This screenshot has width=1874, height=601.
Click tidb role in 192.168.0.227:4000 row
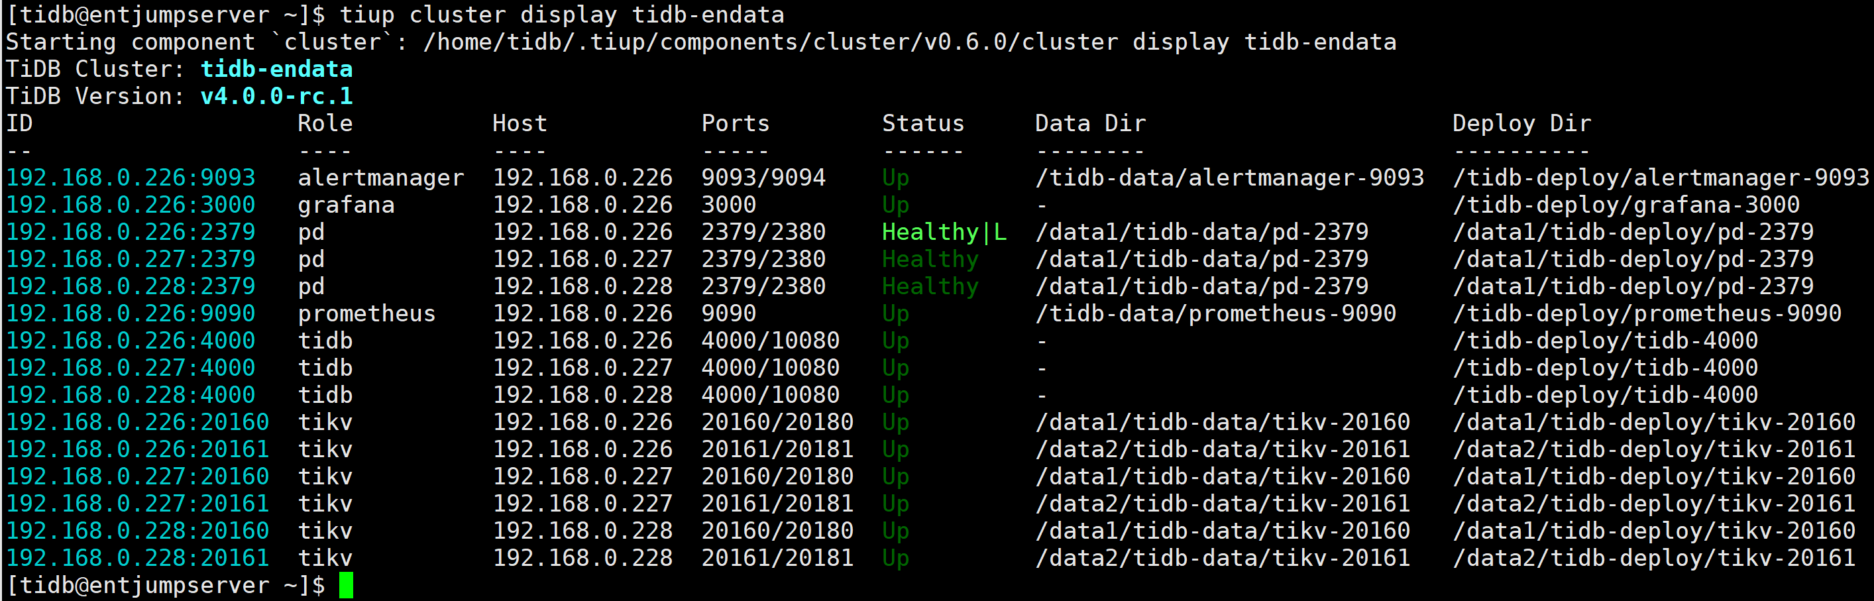(325, 368)
